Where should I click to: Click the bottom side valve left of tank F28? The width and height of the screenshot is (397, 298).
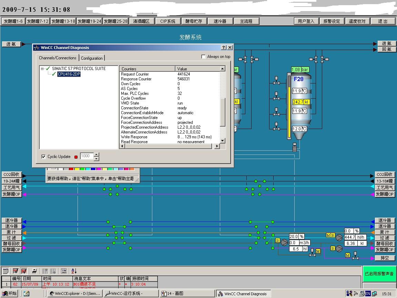[276, 127]
